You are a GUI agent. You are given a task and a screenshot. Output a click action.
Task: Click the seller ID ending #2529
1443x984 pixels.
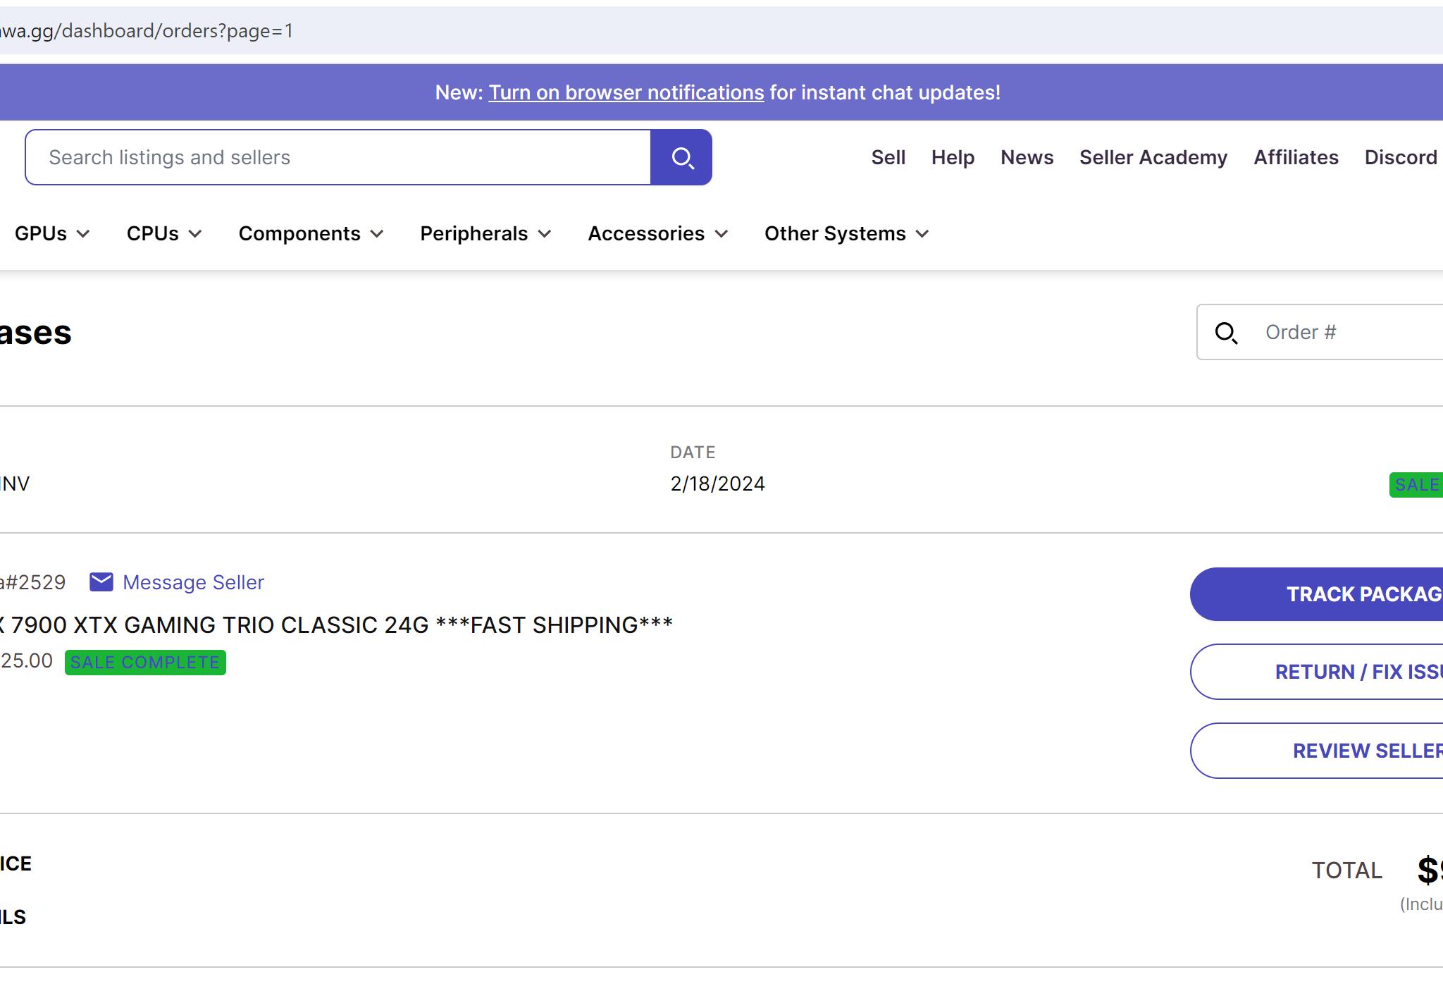tap(32, 582)
